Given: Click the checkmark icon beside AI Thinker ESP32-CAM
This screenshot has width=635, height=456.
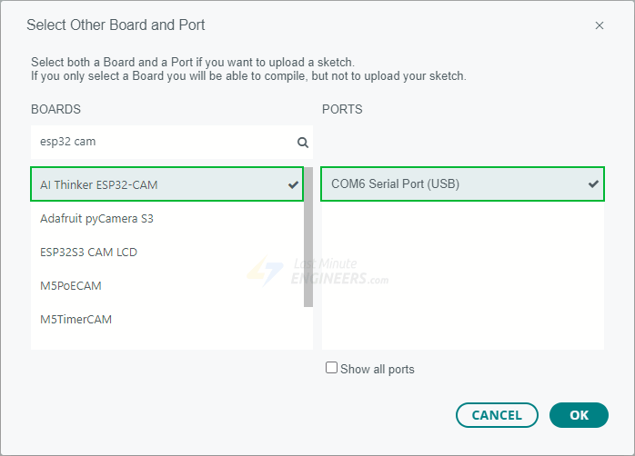Looking at the screenshot, I should click(x=293, y=184).
